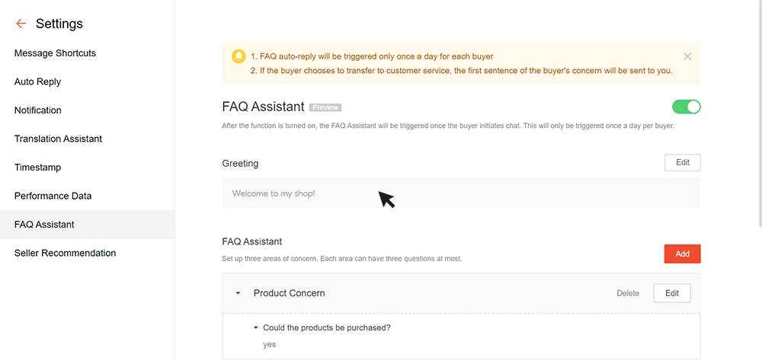This screenshot has width=762, height=361.
Task: Open Message Shortcuts settings
Action: point(55,53)
